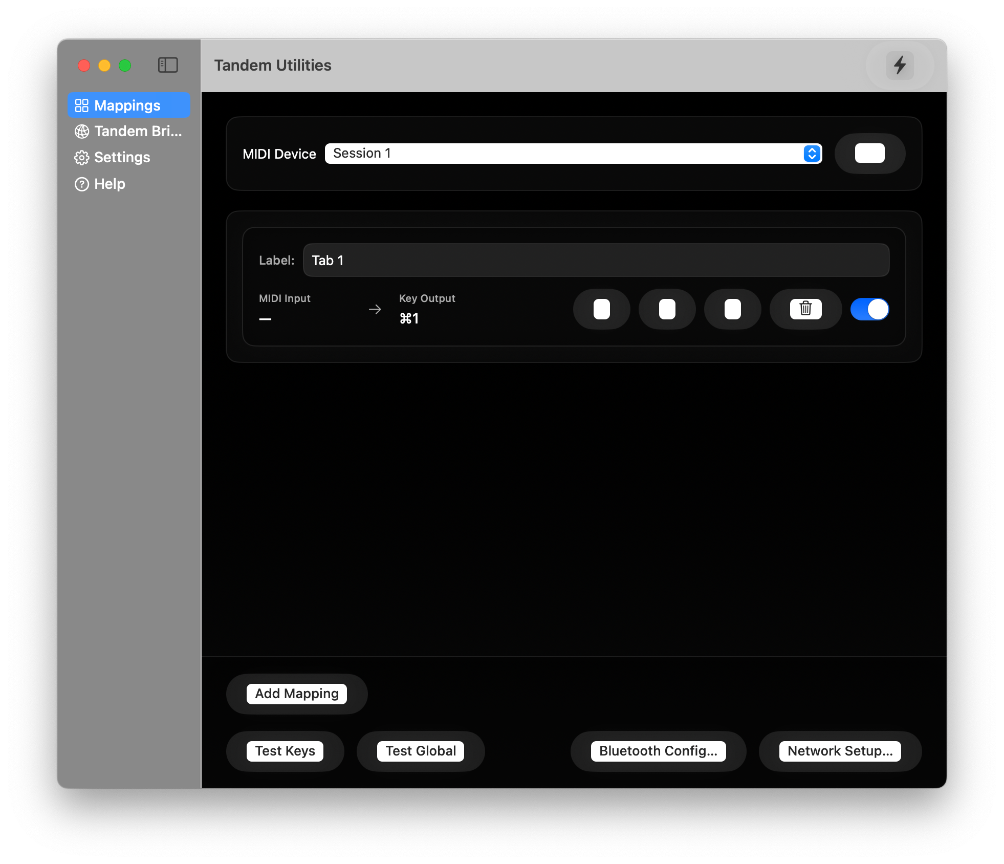Screen dimensions: 1004x864
Task: Open Network Setup... dialog
Action: pyautogui.click(x=840, y=751)
